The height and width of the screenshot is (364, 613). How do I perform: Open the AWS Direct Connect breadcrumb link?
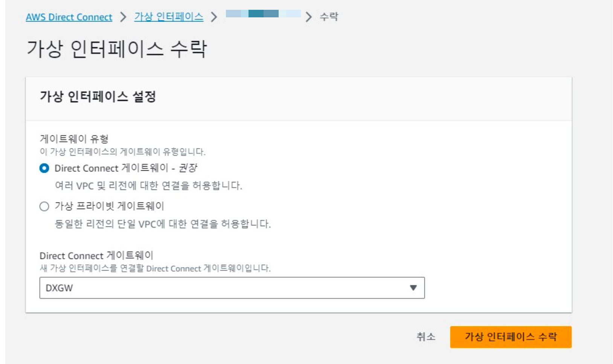coord(69,17)
